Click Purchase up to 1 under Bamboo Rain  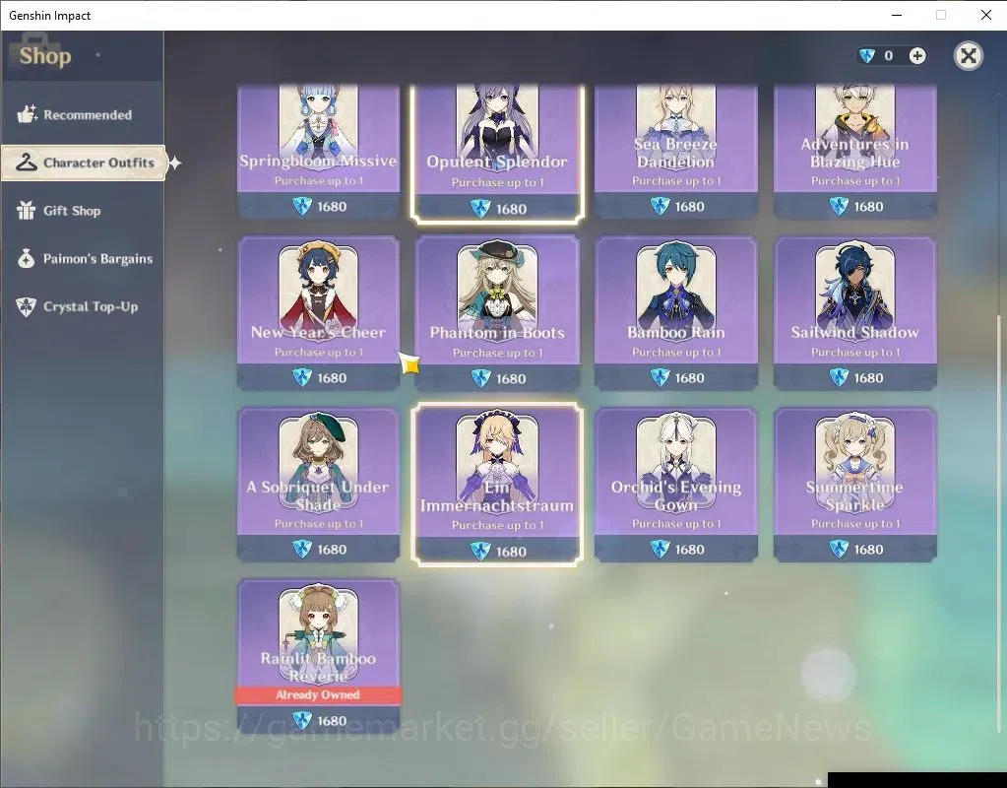pos(676,353)
